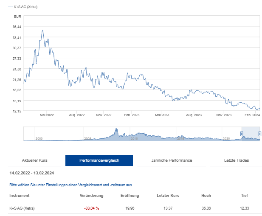Select the K+S AG (Xetra) table row name
The width and height of the screenshot is (262, 216).
[x=22, y=208]
